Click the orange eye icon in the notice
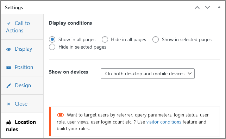Viewport: 226px width, 139px height. (61, 115)
